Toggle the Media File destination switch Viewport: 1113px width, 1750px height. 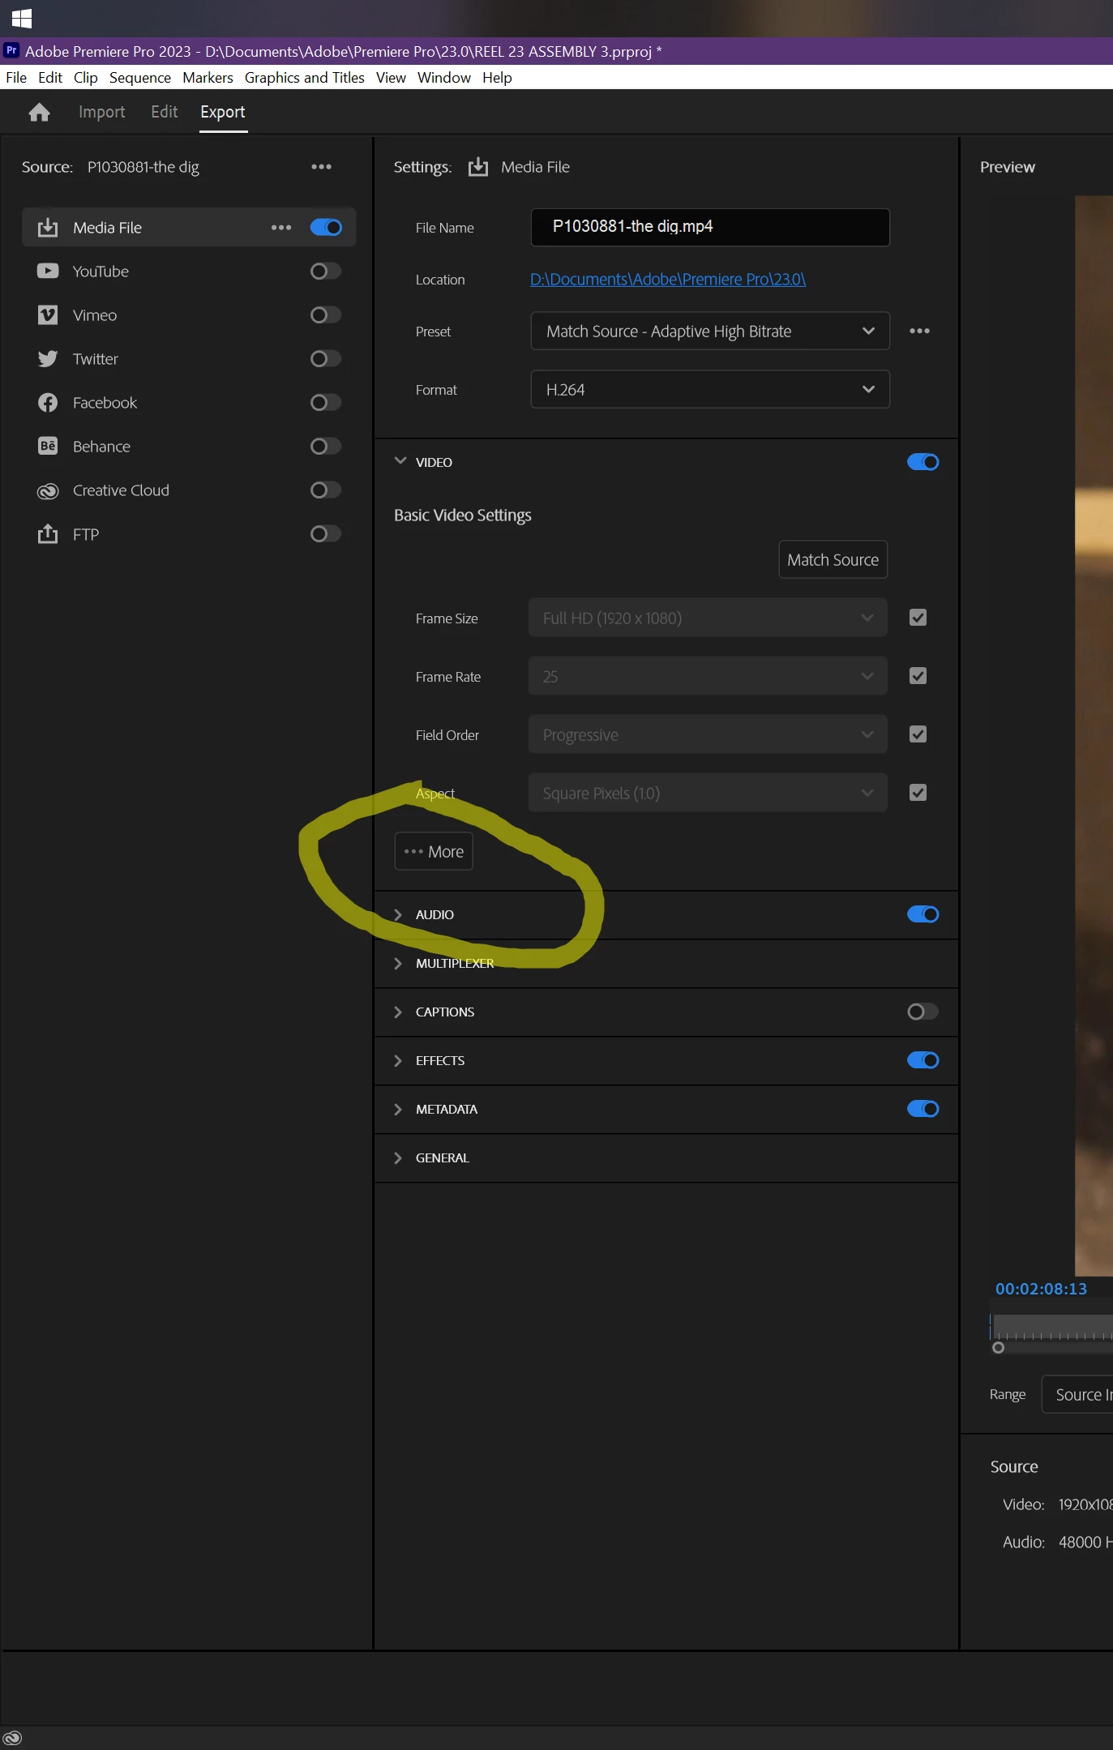[326, 228]
